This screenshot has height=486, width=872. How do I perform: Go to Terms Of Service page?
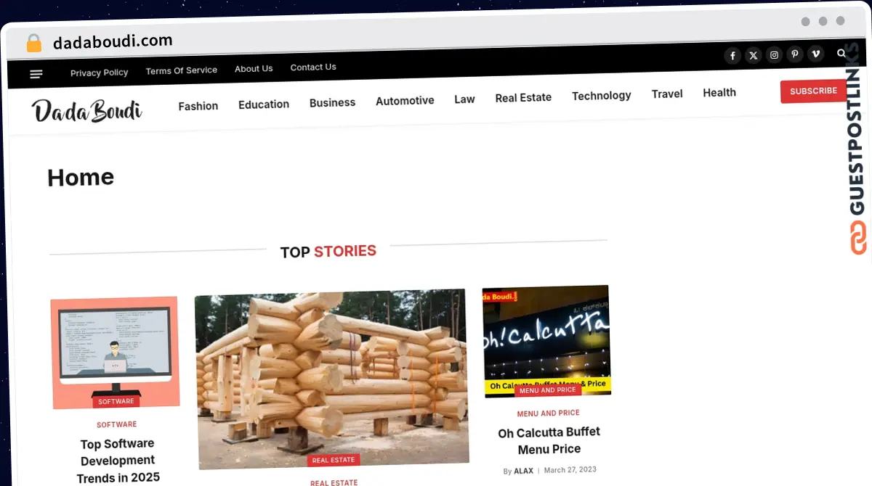pos(181,70)
